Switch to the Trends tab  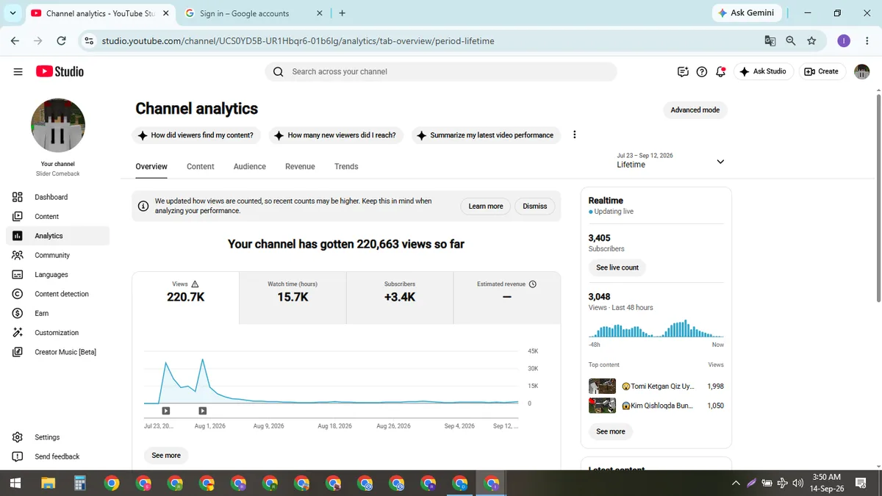tap(346, 167)
